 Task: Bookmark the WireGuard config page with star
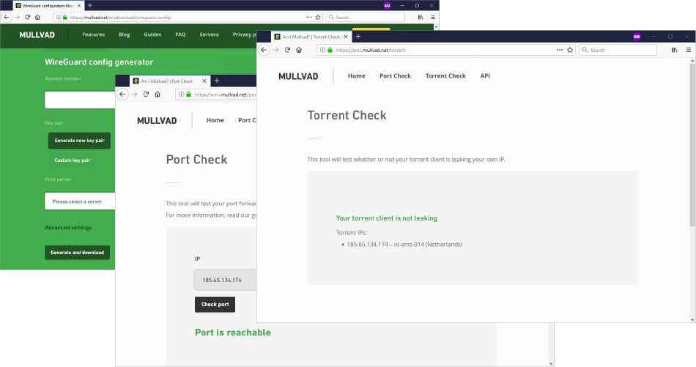click(318, 18)
